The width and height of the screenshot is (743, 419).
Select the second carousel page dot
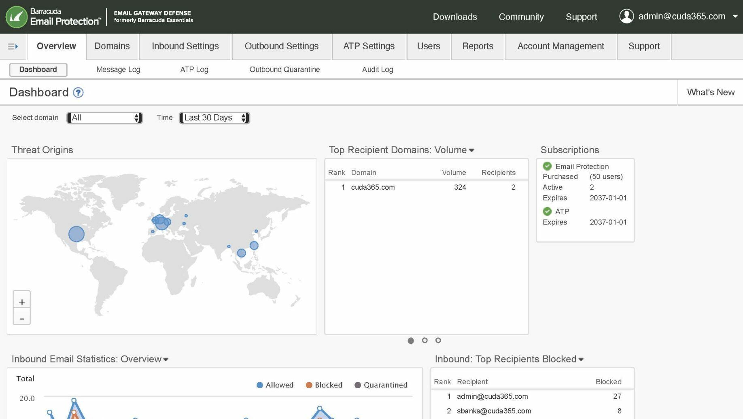(x=425, y=341)
